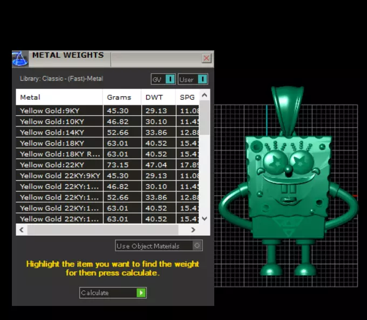Click the horizontal scrollbar thumb

[103, 230]
